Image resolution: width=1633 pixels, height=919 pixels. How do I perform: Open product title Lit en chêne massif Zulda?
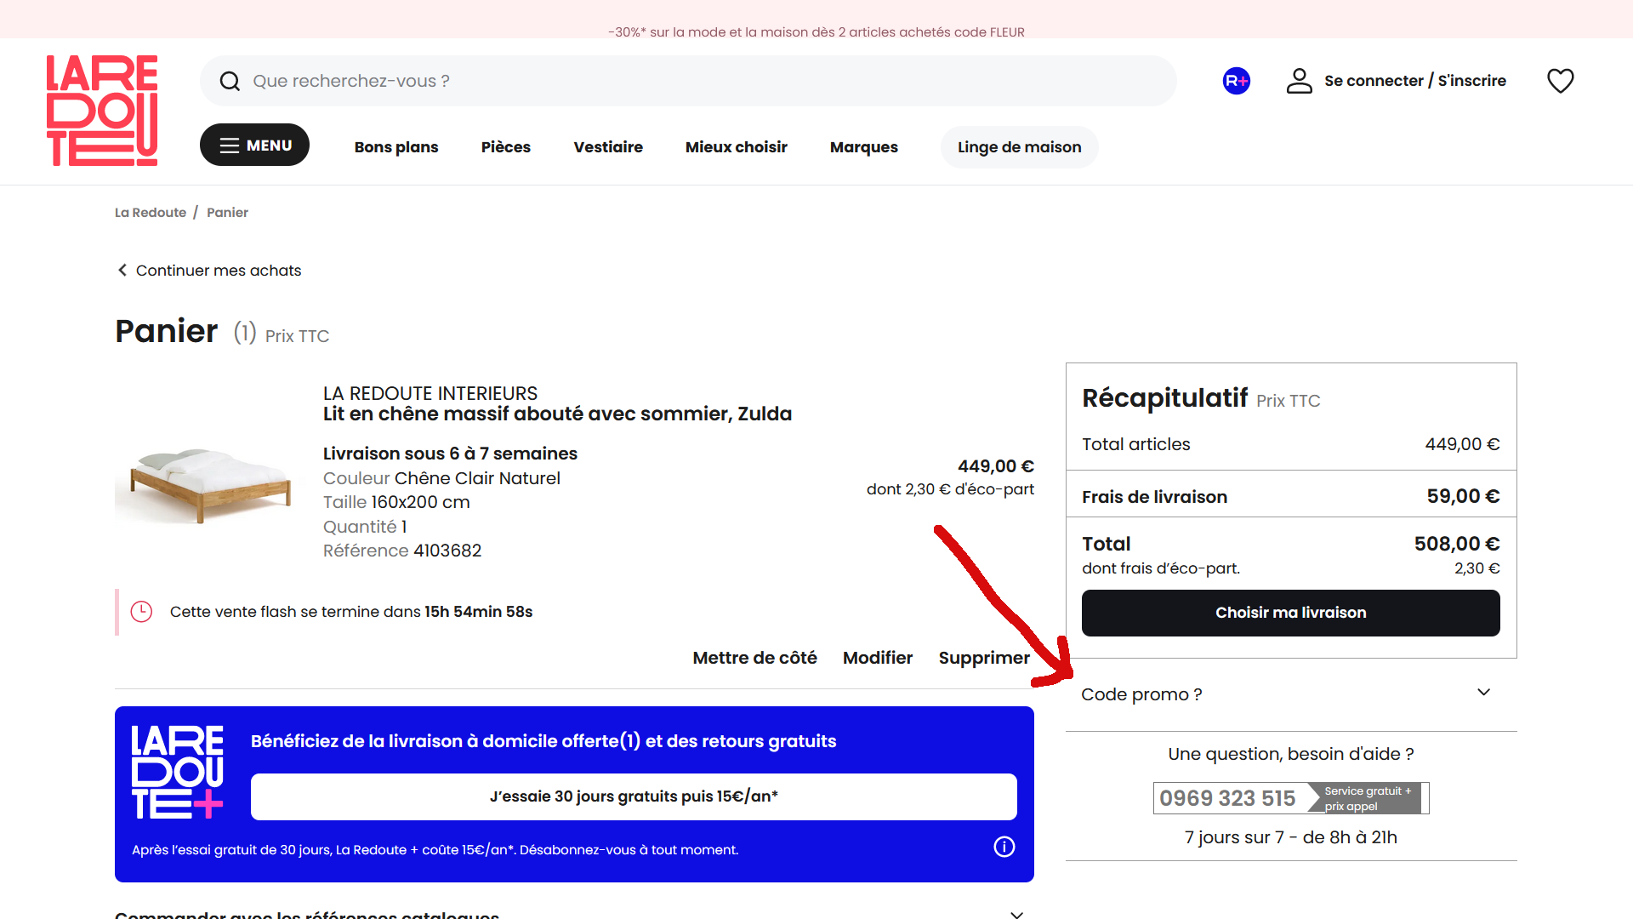tap(557, 414)
